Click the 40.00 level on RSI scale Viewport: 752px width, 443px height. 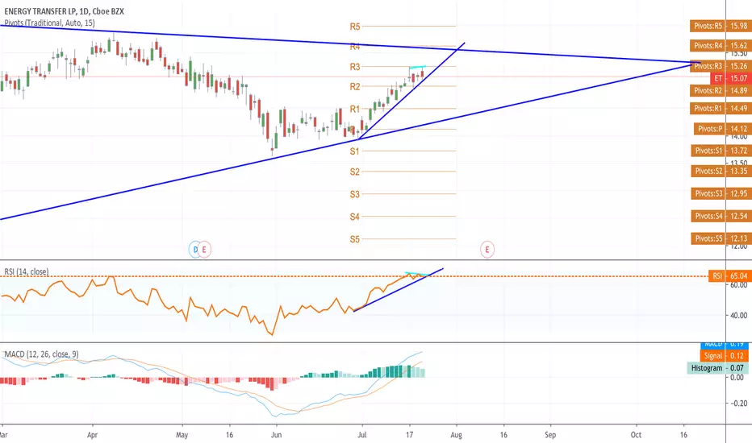pos(738,316)
